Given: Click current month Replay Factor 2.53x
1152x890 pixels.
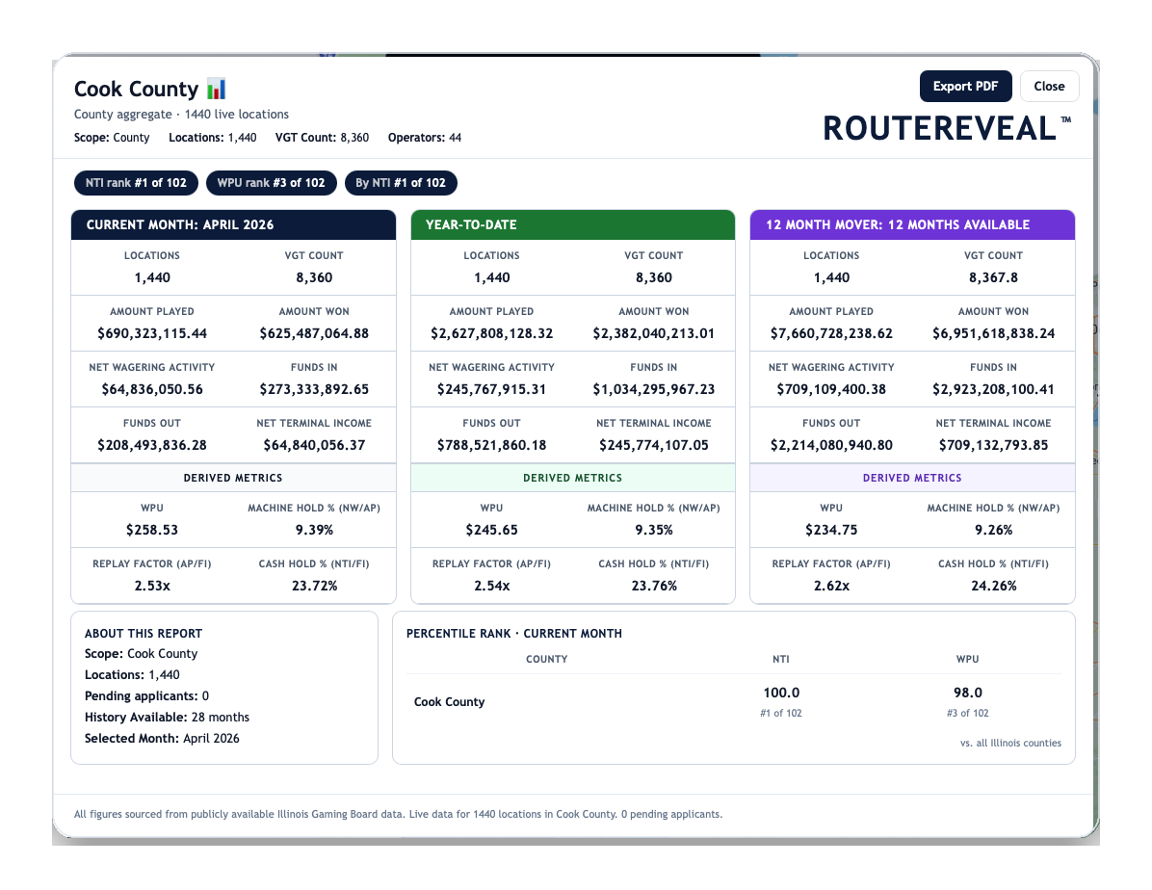Looking at the screenshot, I should 152,586.
